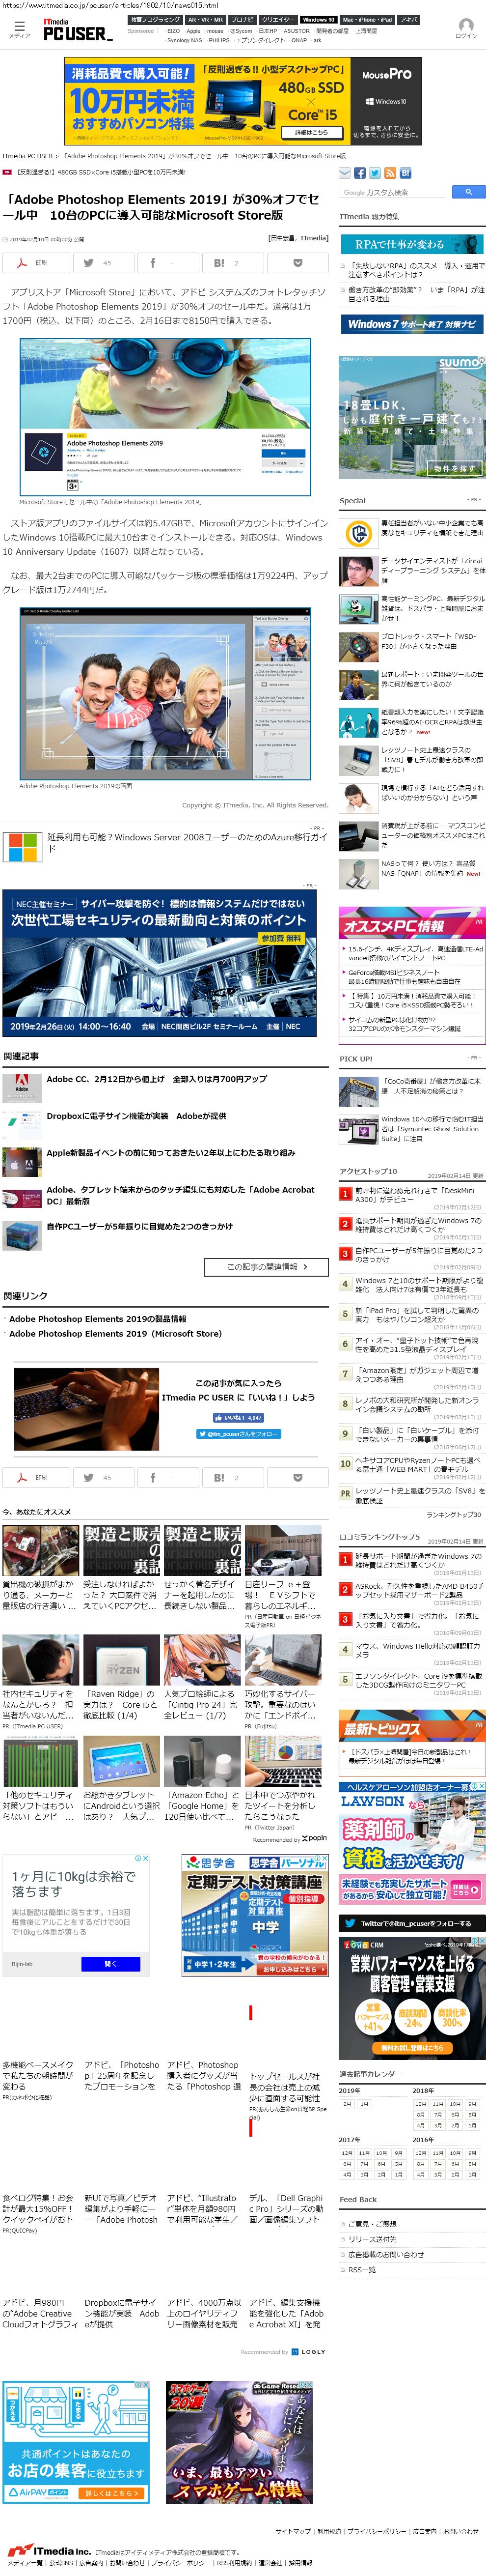Viewport: 486px width, 2576px height.
Task: Open the Mac・iPhone・iPad nav tab
Action: [x=367, y=19]
